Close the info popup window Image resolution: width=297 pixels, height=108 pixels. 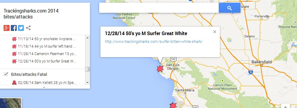pos(215,32)
